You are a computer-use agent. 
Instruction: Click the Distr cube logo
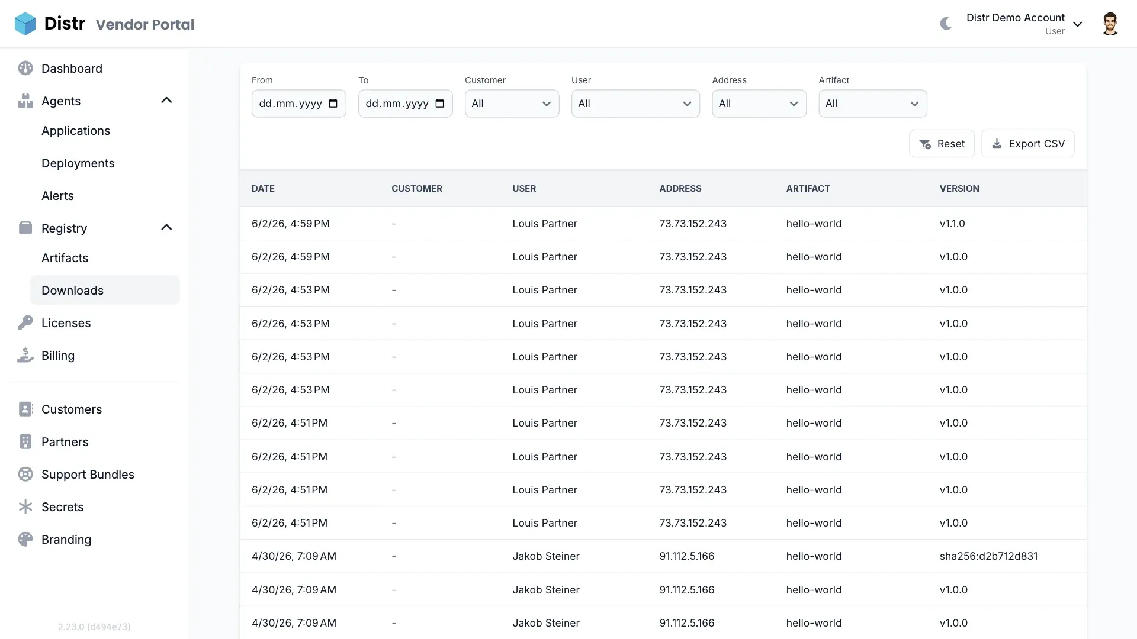pos(25,24)
